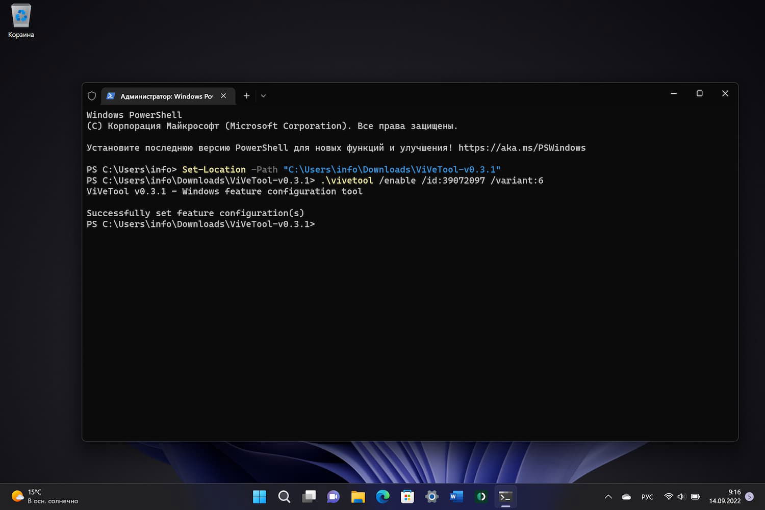Viewport: 765px width, 510px height.
Task: Open the weather widget showing 15°C
Action: click(x=45, y=496)
